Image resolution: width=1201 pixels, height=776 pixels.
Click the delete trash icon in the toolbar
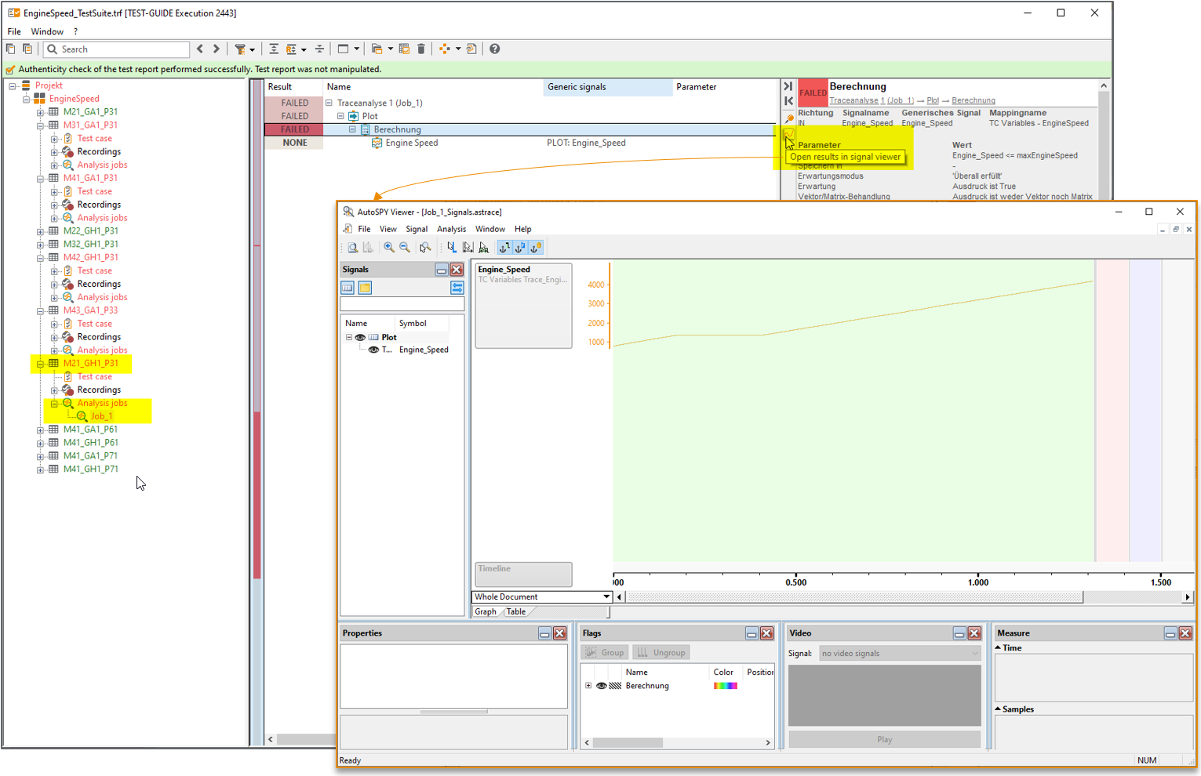point(421,49)
